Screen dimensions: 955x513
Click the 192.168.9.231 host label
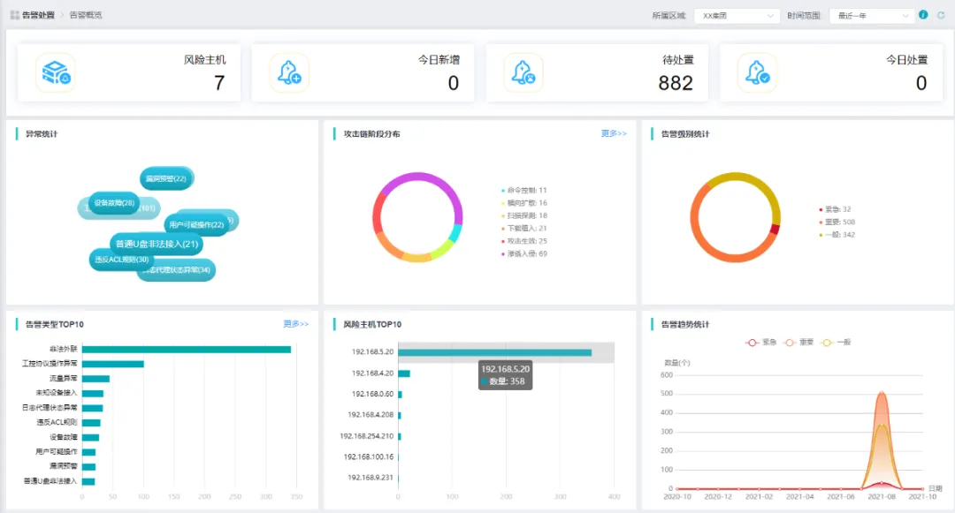[x=371, y=477]
